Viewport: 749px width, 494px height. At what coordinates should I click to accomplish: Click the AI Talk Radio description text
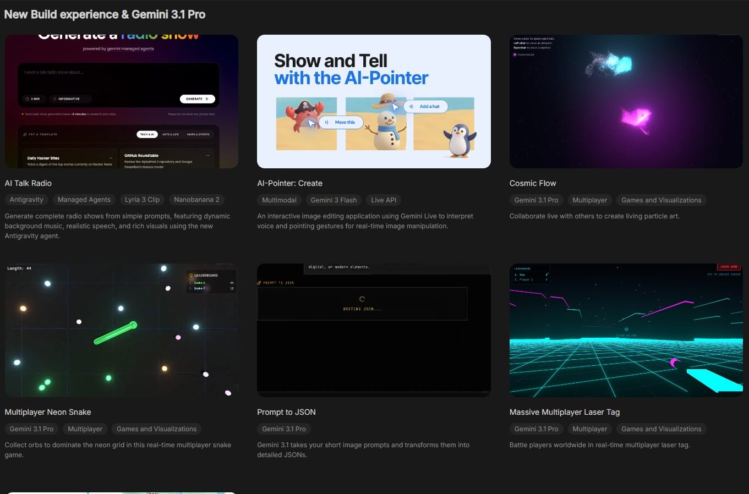click(118, 226)
